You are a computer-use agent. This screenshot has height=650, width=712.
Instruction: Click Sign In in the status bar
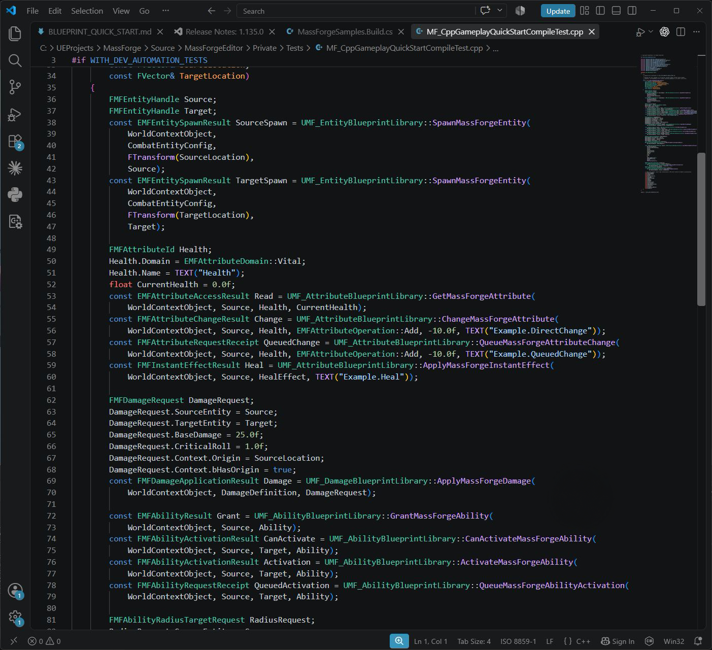tap(617, 641)
